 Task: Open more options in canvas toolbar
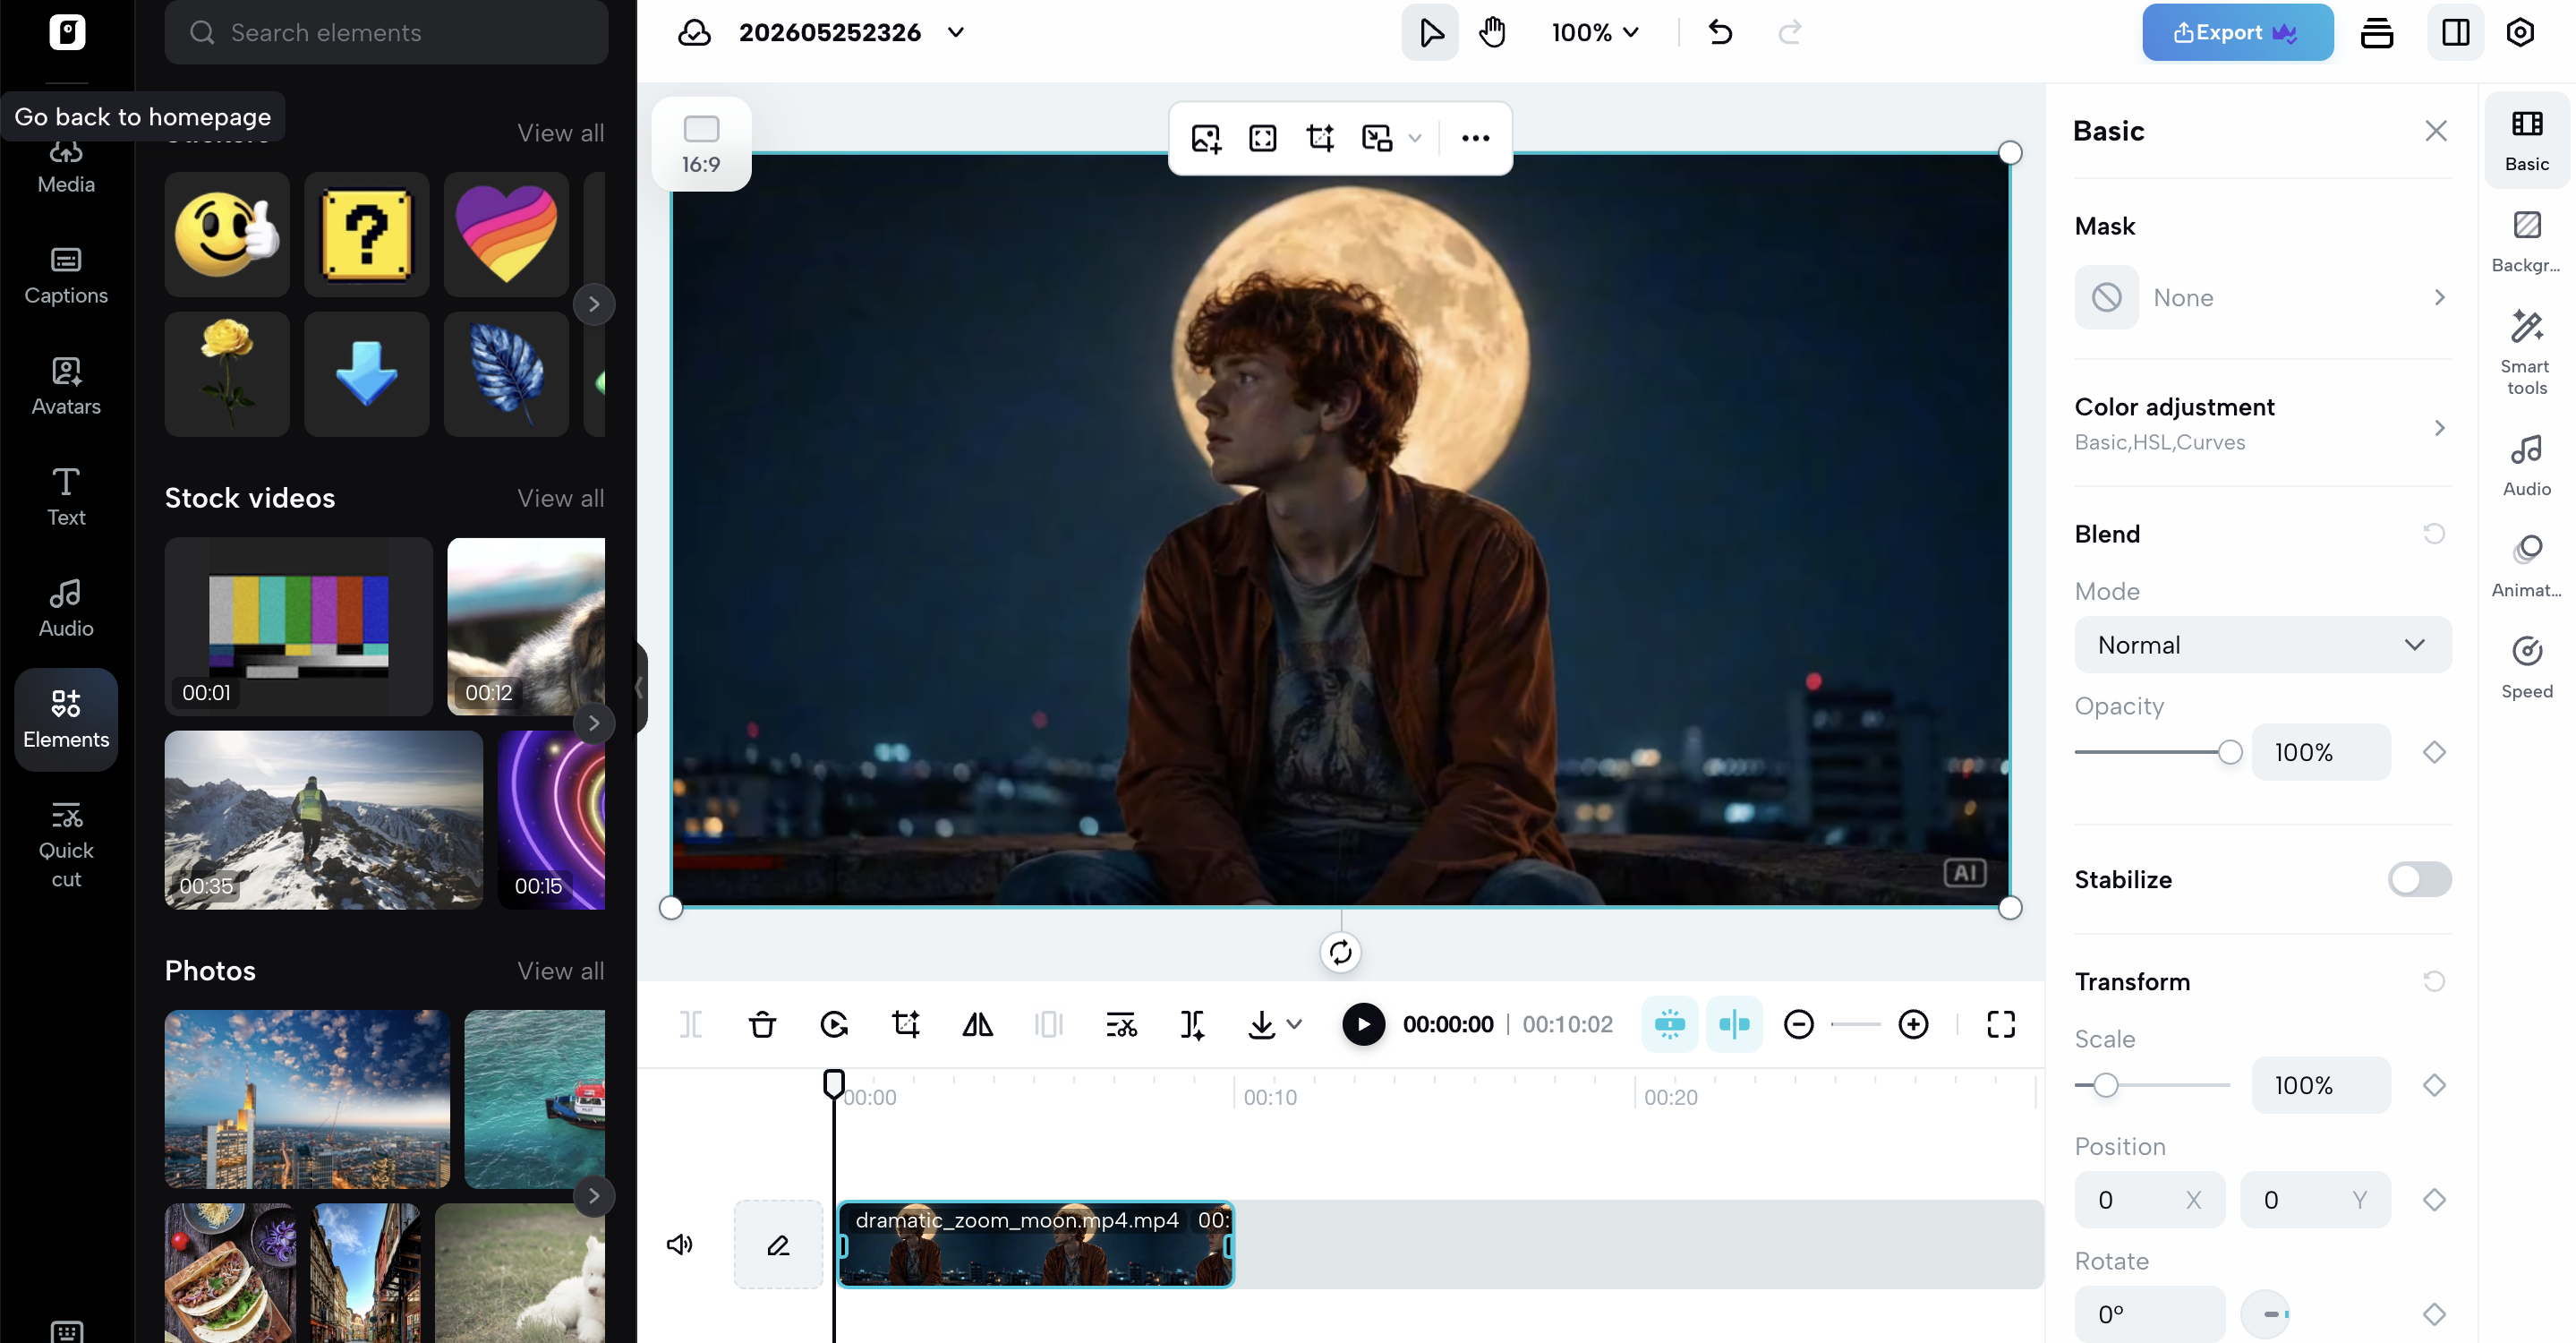pos(1475,138)
